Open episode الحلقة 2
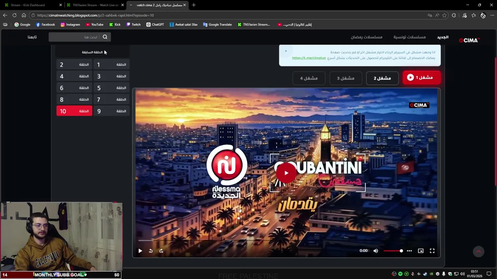The height and width of the screenshot is (279, 497). (74, 65)
